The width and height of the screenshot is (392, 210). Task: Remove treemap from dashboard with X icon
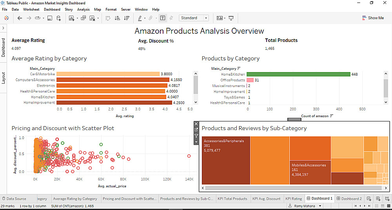[196, 124]
